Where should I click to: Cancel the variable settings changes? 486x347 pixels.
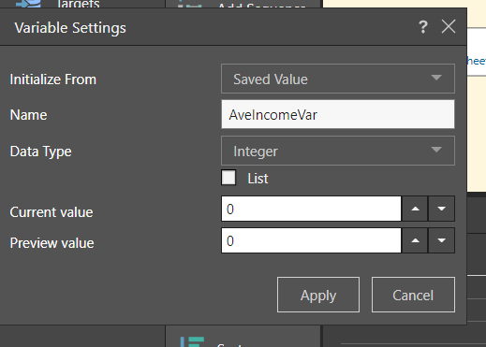(413, 295)
